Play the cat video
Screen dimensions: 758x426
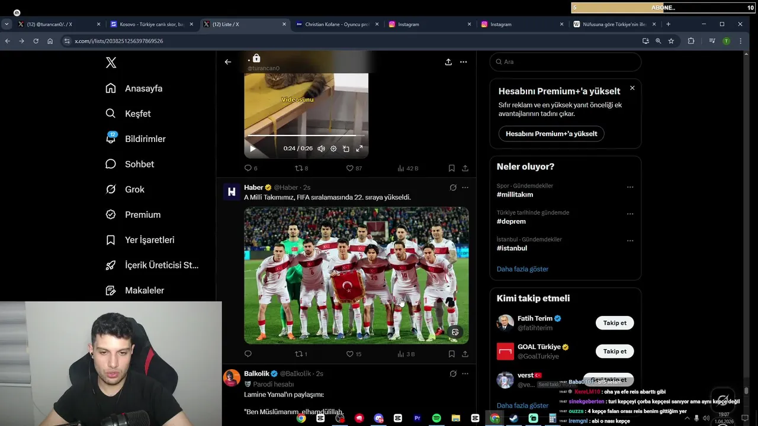253,149
